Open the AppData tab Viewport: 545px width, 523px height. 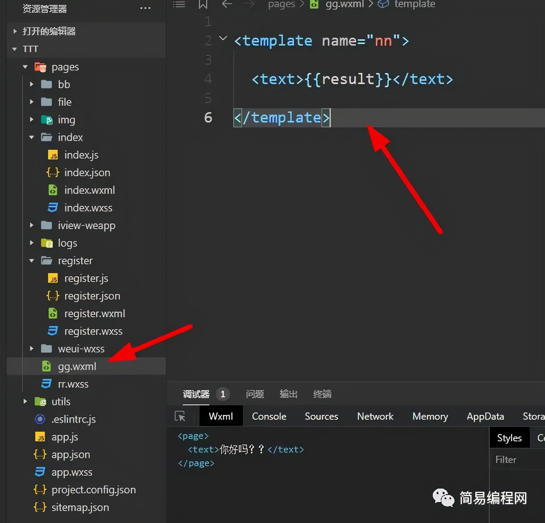point(485,416)
